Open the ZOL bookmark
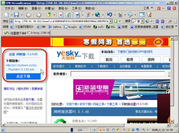 click(111, 27)
